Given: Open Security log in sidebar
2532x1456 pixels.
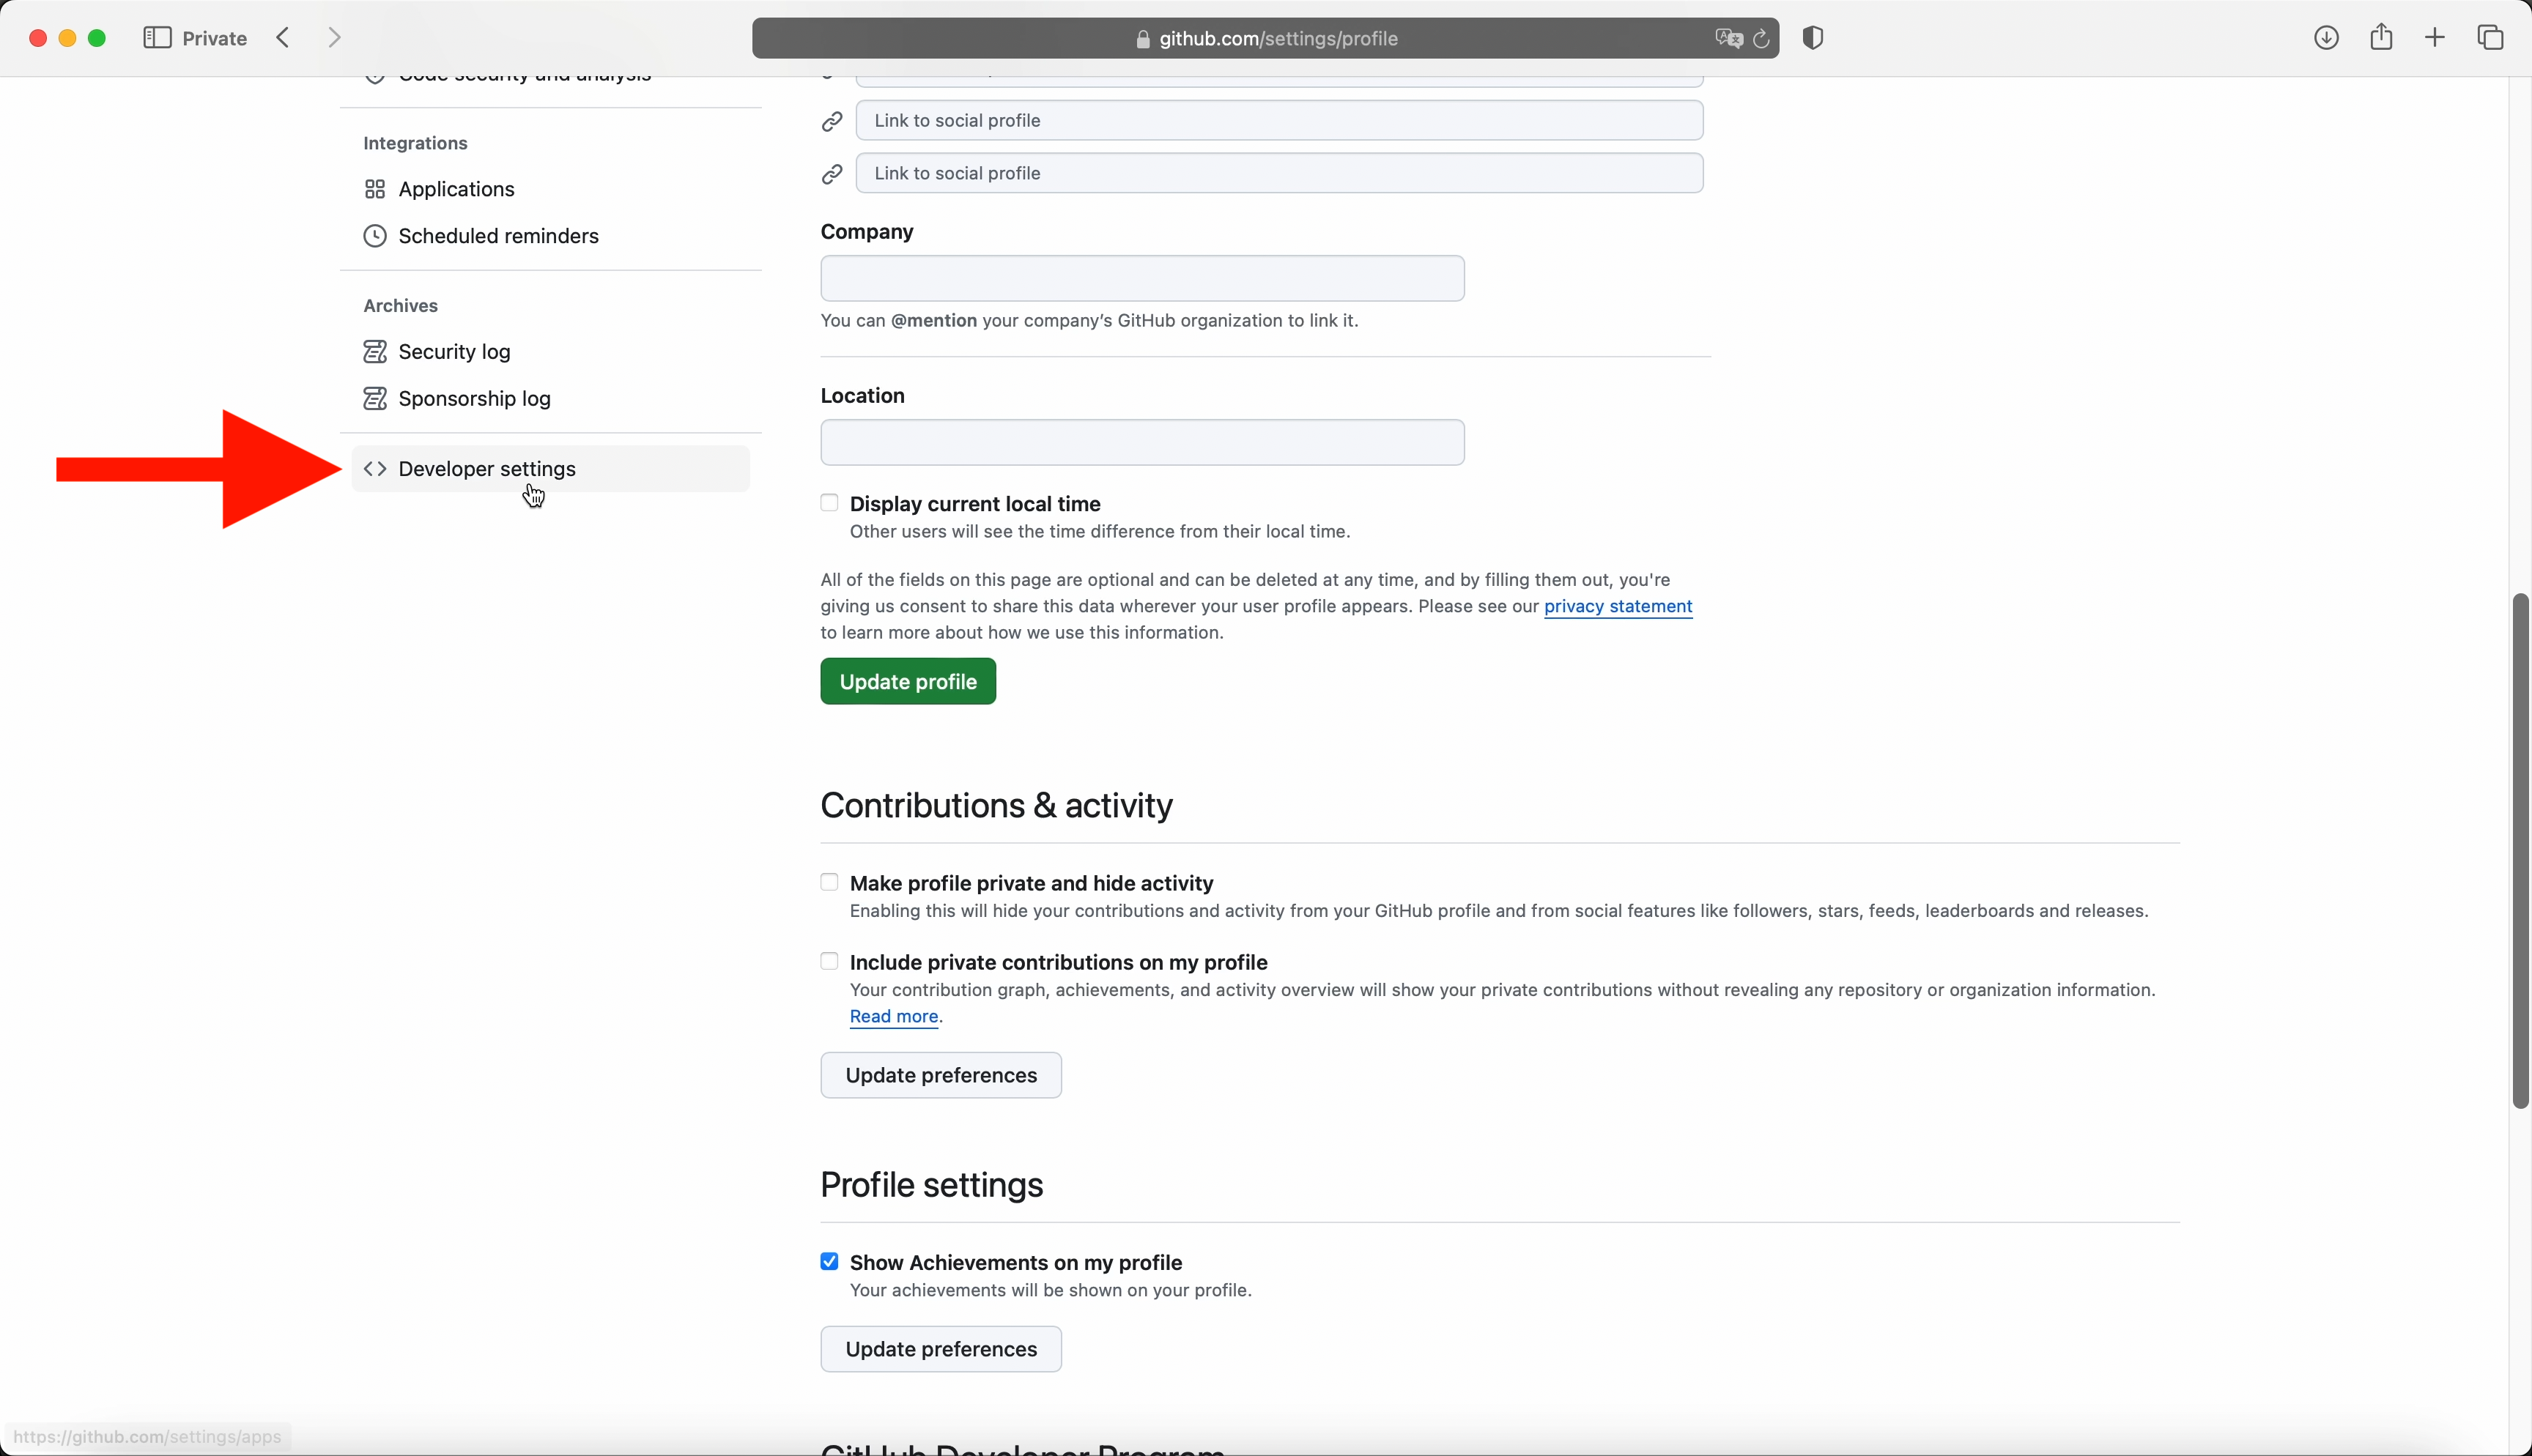Looking at the screenshot, I should pyautogui.click(x=454, y=352).
